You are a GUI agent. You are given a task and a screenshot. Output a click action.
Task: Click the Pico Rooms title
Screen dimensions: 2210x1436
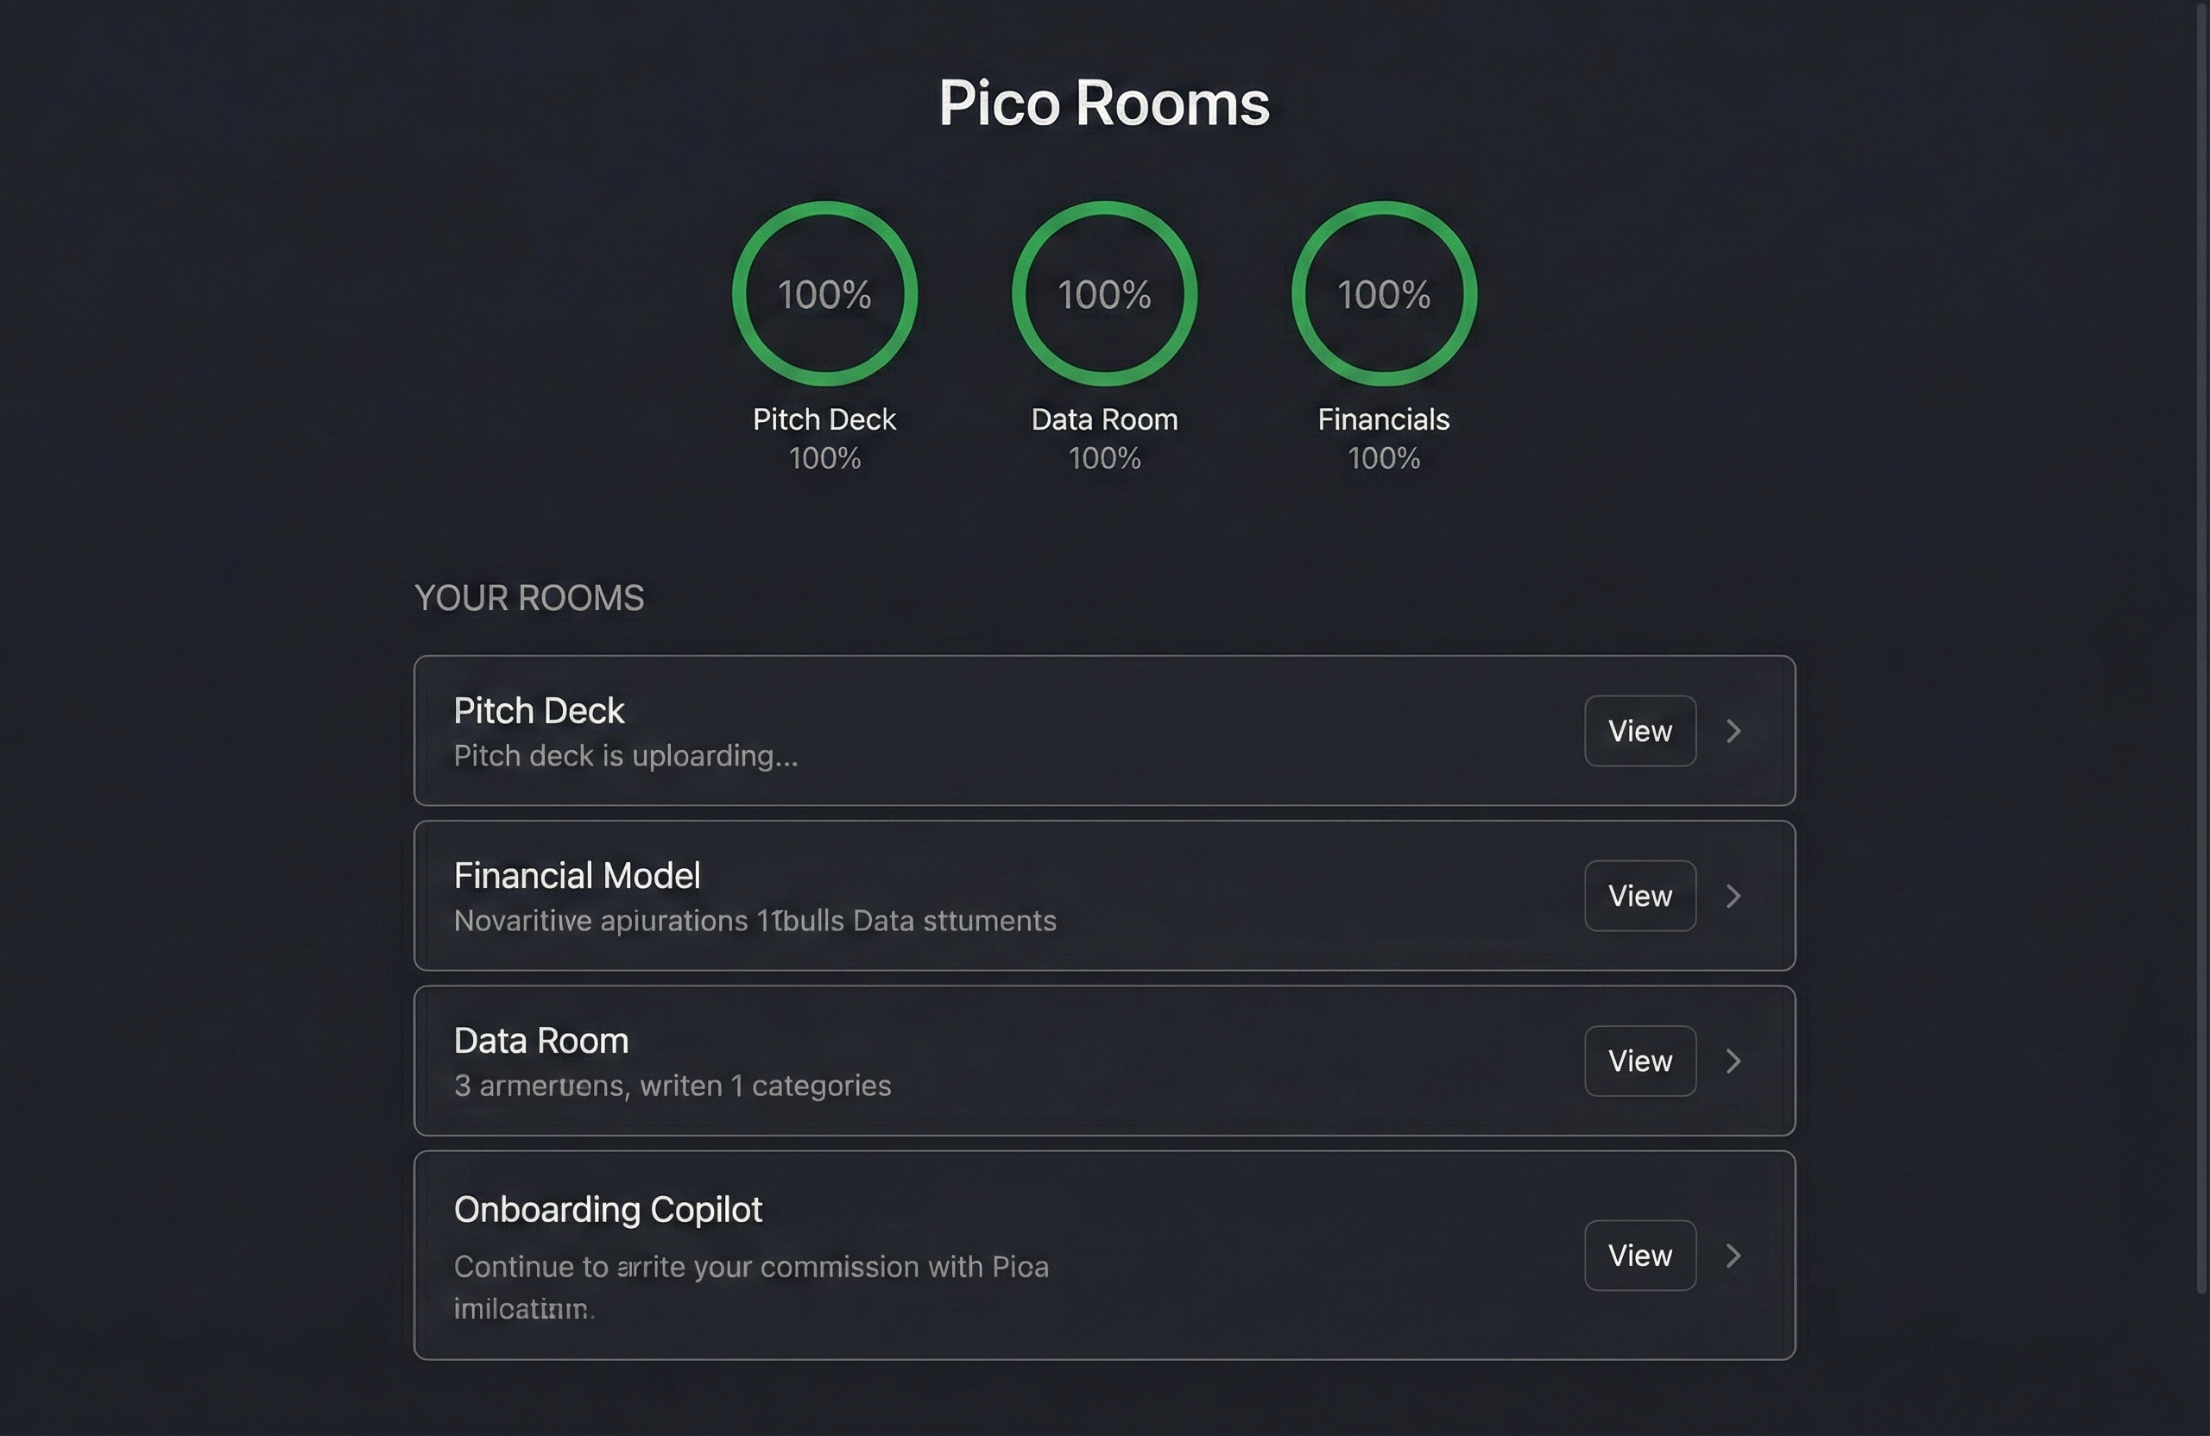coord(1104,102)
